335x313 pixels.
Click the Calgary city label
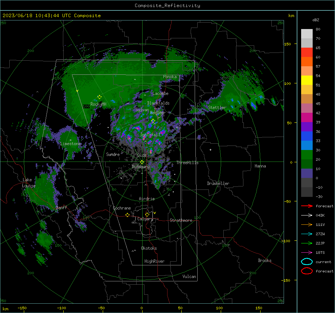point(145,219)
